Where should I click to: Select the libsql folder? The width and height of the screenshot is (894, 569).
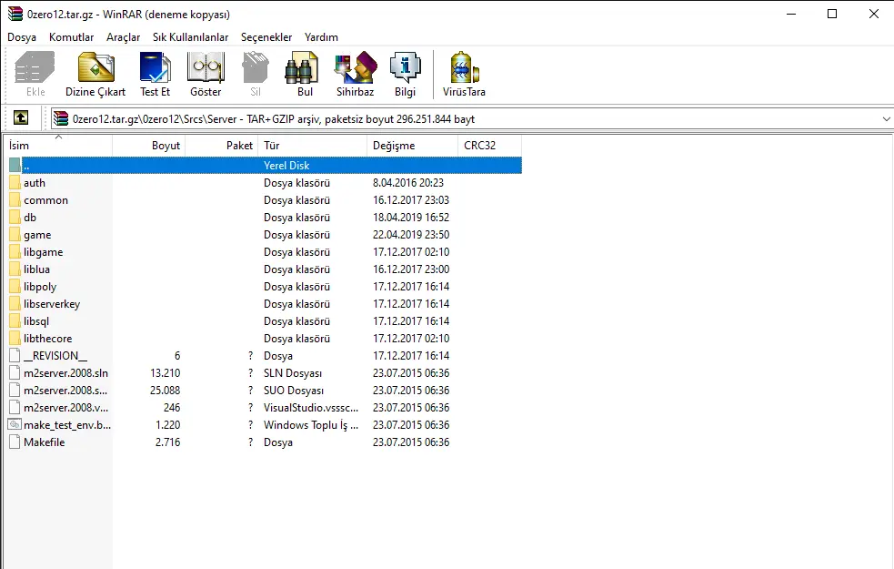point(35,321)
